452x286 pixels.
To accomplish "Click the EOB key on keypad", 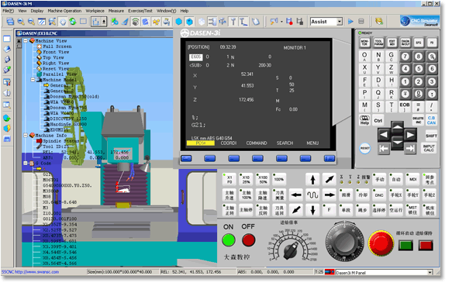I will click(405, 106).
